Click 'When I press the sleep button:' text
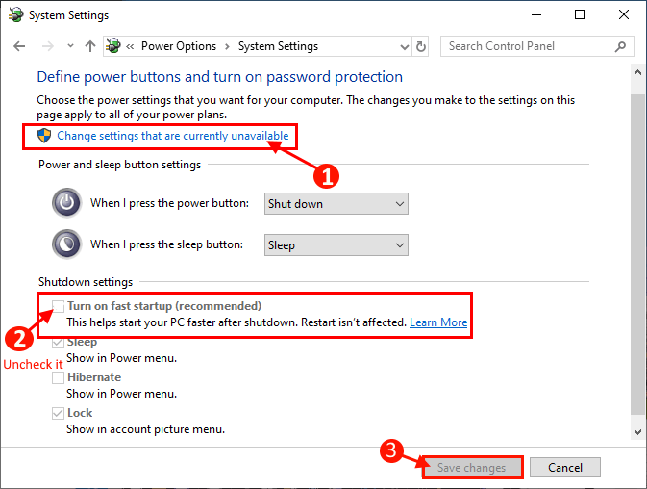Viewport: 647px width, 489px height. tap(166, 244)
